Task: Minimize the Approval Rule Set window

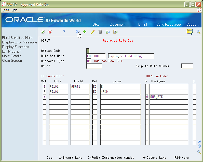Action: tap(187, 4)
